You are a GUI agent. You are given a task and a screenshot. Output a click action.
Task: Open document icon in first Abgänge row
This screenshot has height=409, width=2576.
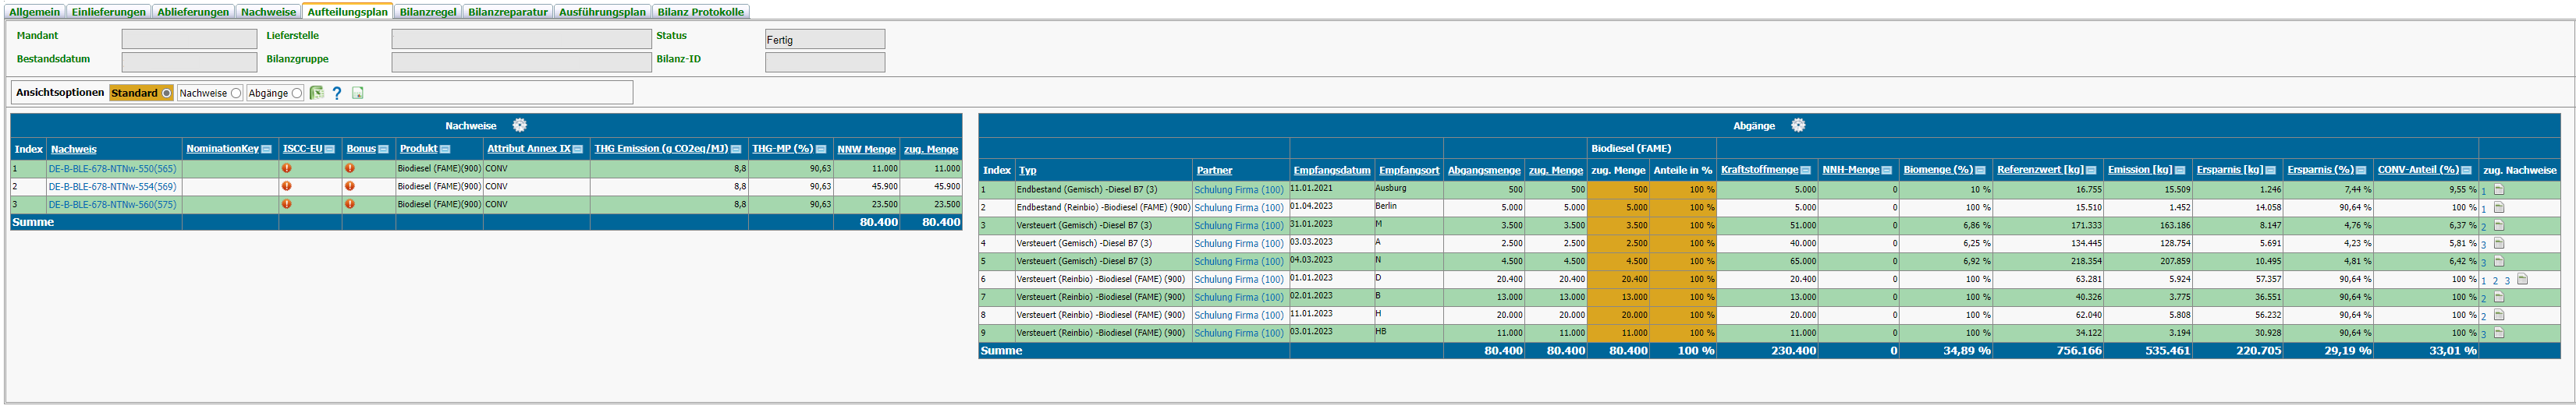click(2498, 189)
